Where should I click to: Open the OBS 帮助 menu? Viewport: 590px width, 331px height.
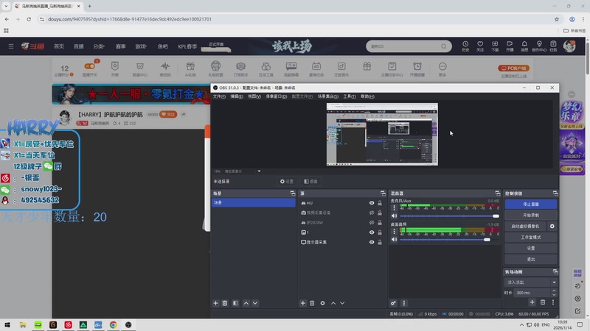(x=367, y=96)
